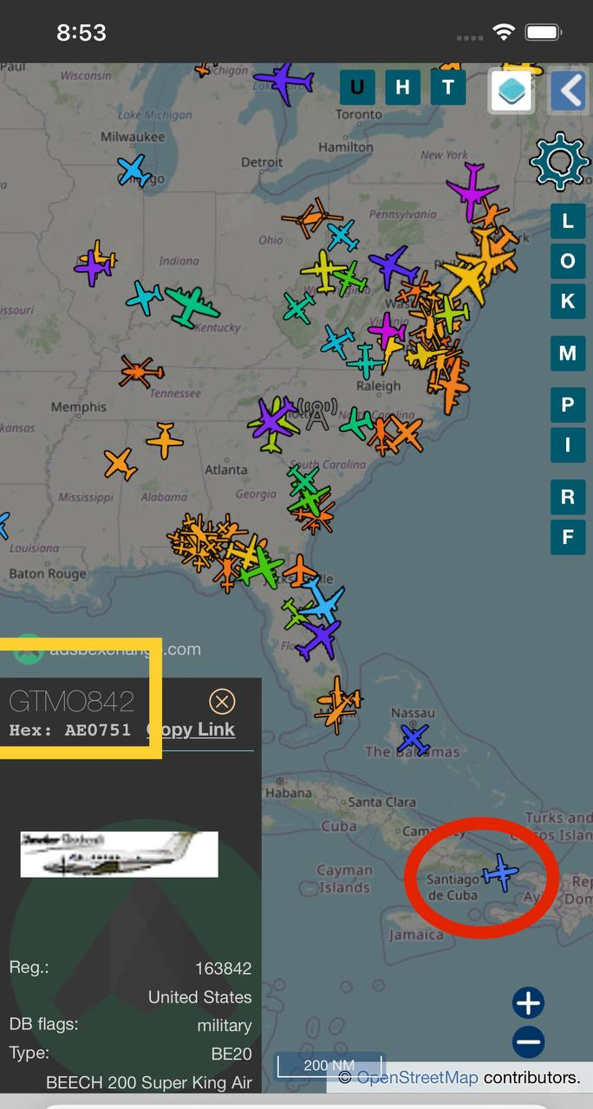Collapse sidebar with left chevron button
Screen dimensions: 593x1109
click(569, 90)
